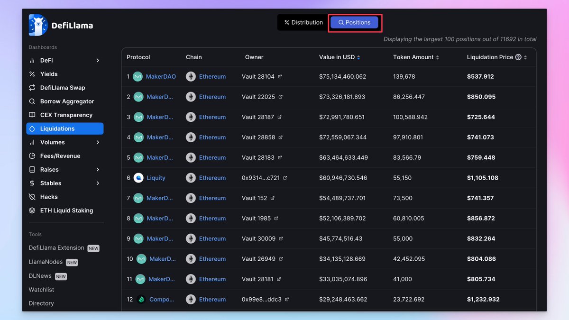Click the Ethereum chain icon in row 1

(191, 77)
